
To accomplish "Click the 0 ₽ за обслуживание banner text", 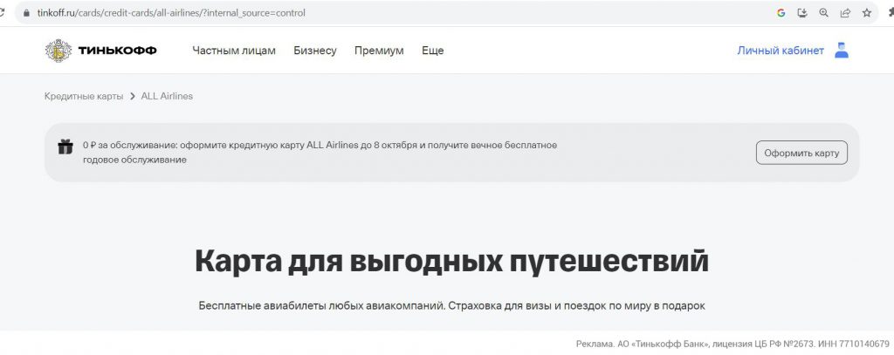I will (x=320, y=153).
